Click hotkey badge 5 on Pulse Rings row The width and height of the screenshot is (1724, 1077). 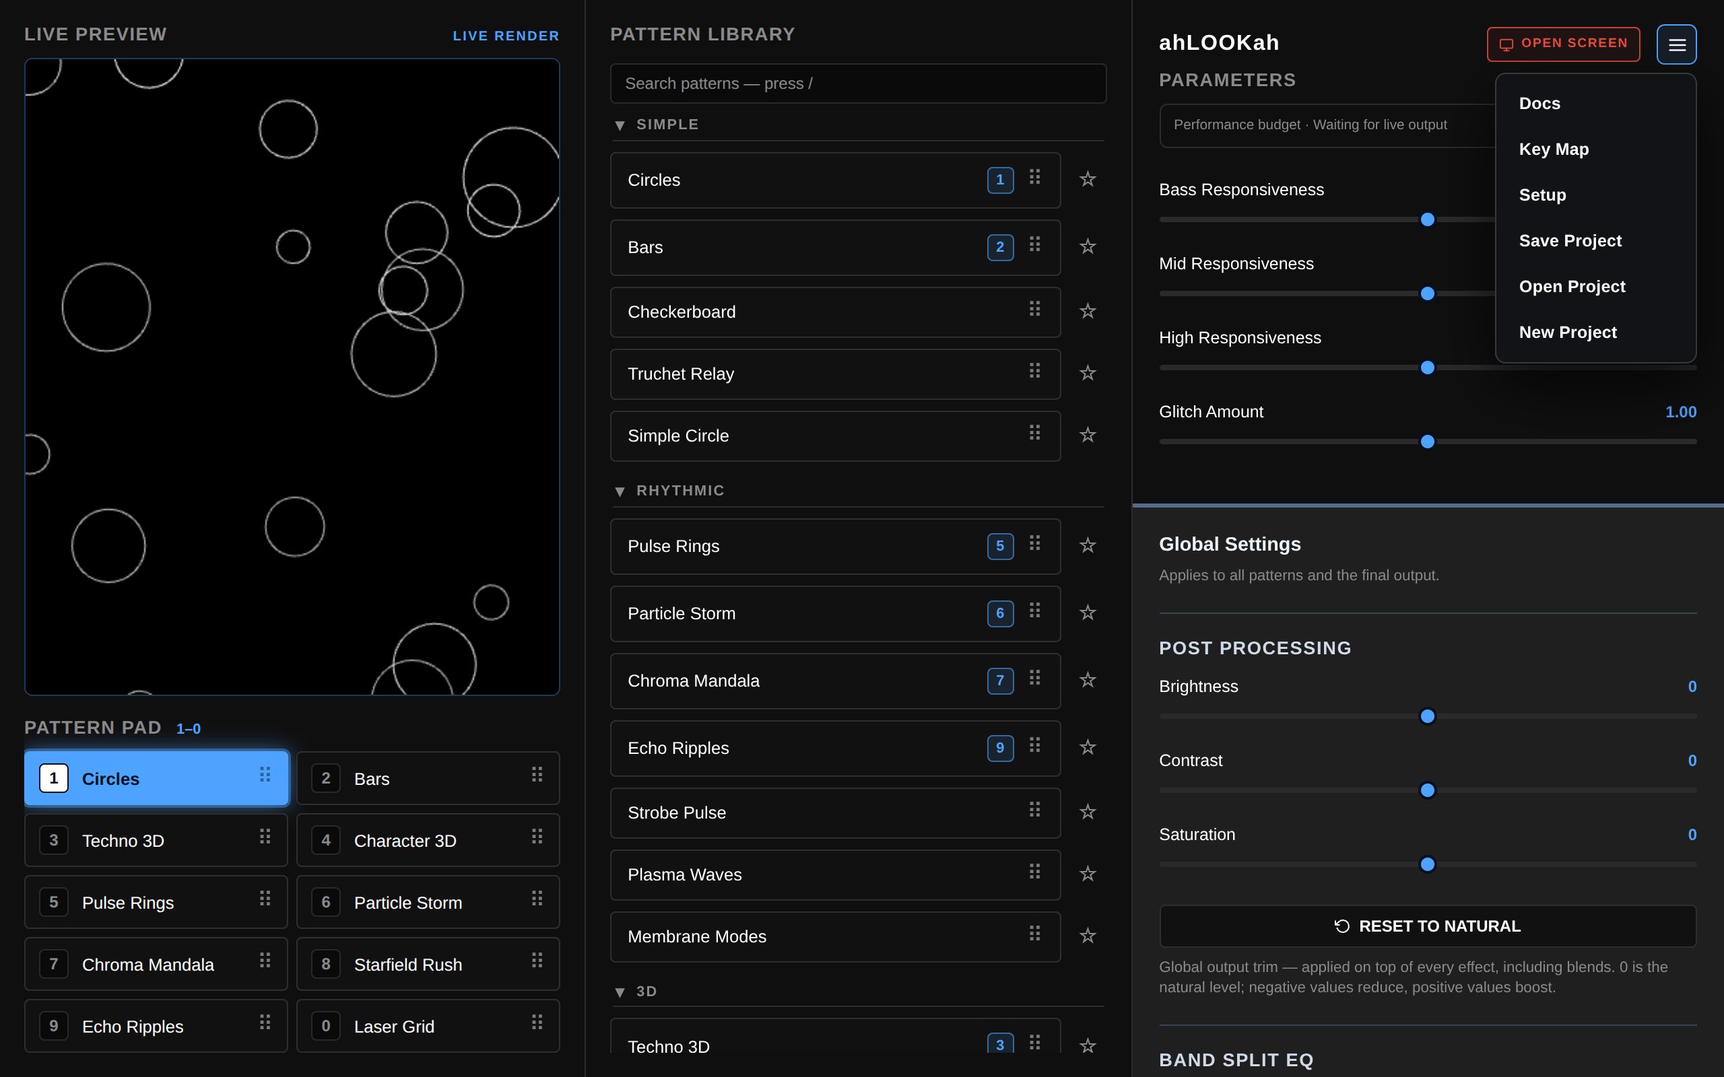1000,547
